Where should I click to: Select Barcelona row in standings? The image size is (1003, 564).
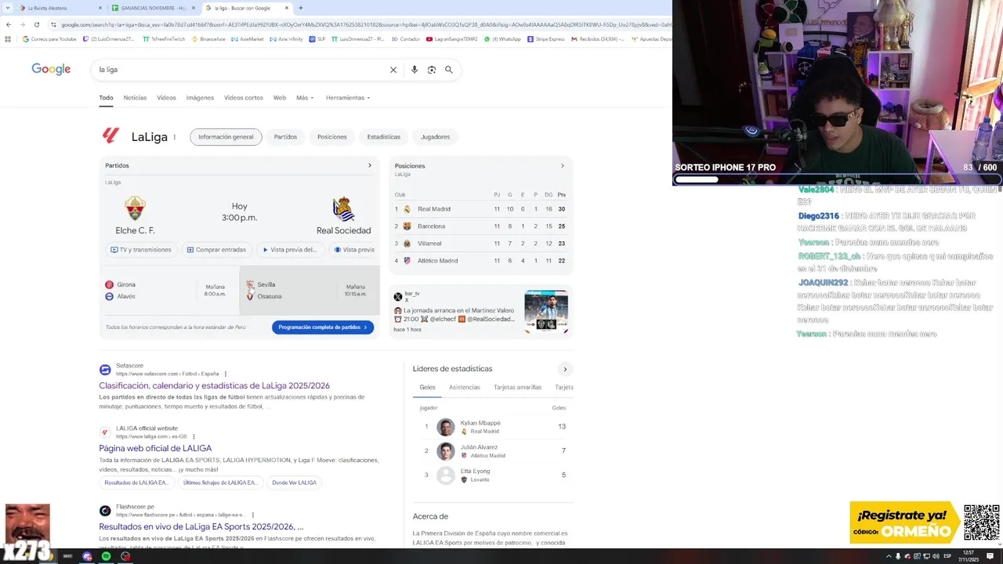[480, 226]
